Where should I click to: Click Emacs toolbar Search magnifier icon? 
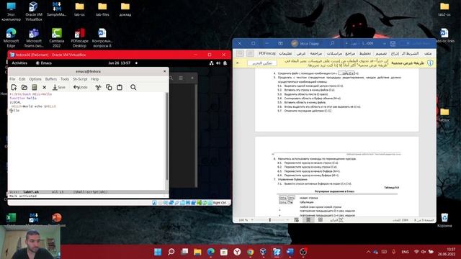pyautogui.click(x=133, y=87)
